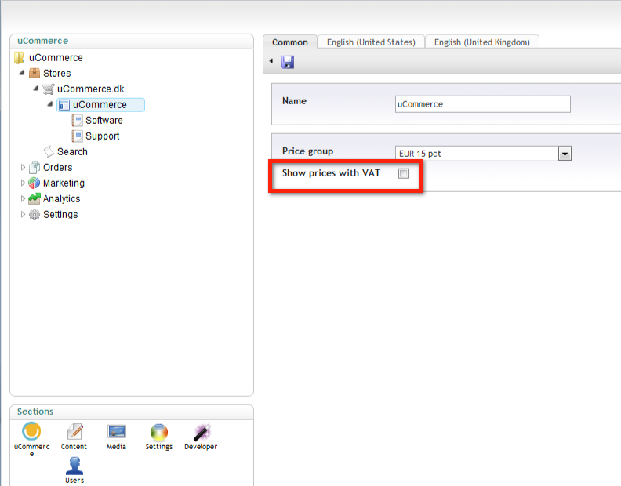This screenshot has width=621, height=486.
Task: Open the Settings section icon
Action: pos(159,432)
